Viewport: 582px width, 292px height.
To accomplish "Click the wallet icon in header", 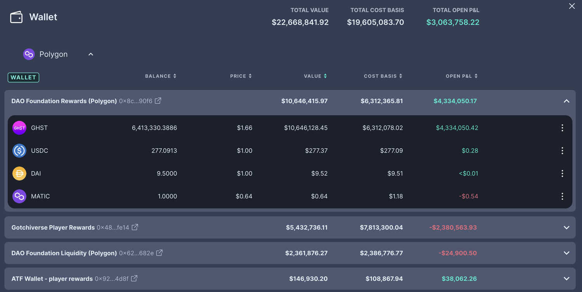I will coord(16,17).
